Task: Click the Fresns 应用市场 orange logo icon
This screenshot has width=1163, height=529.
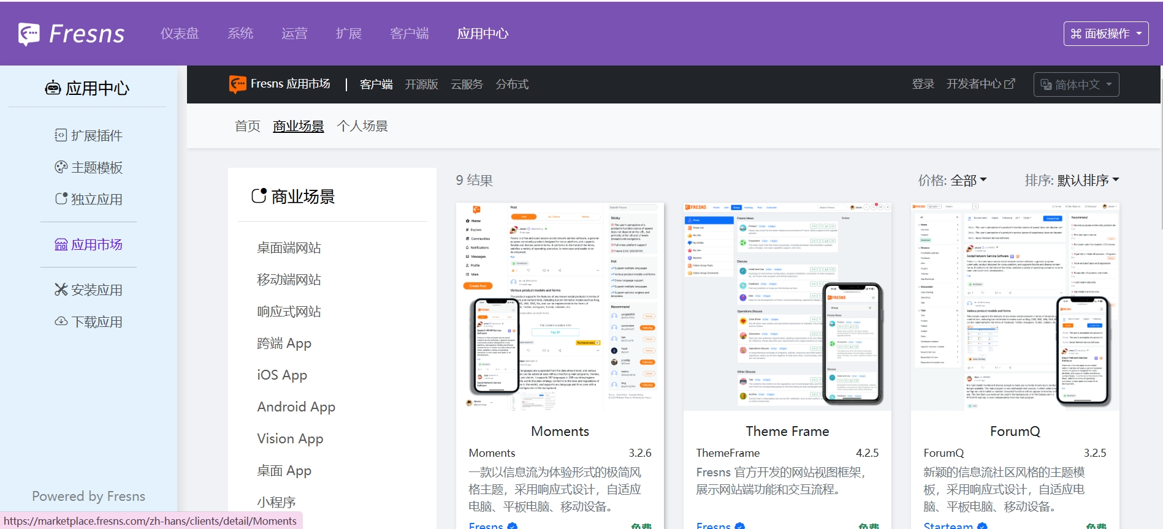Action: click(x=237, y=84)
